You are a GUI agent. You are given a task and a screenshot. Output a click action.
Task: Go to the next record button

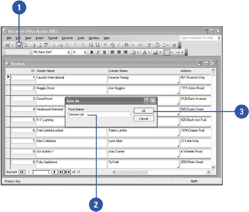[x=54, y=172]
